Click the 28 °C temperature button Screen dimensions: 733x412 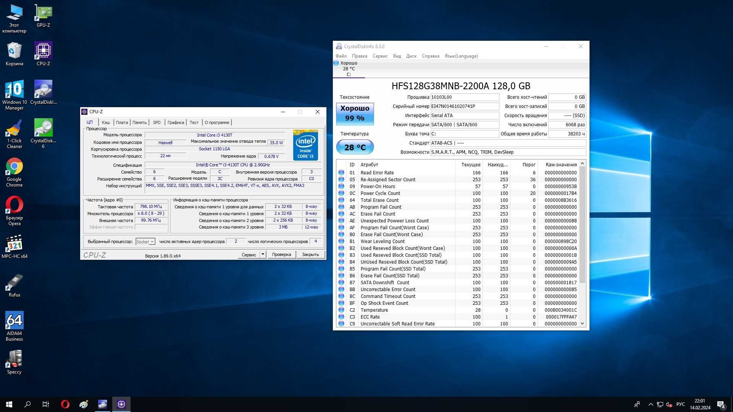click(355, 147)
